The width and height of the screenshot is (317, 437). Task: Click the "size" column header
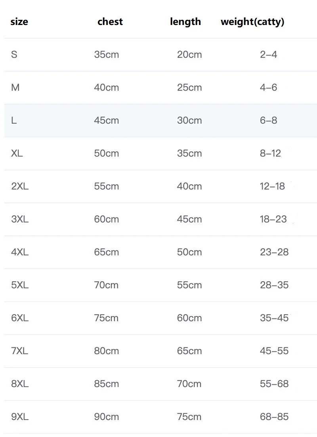tap(19, 22)
